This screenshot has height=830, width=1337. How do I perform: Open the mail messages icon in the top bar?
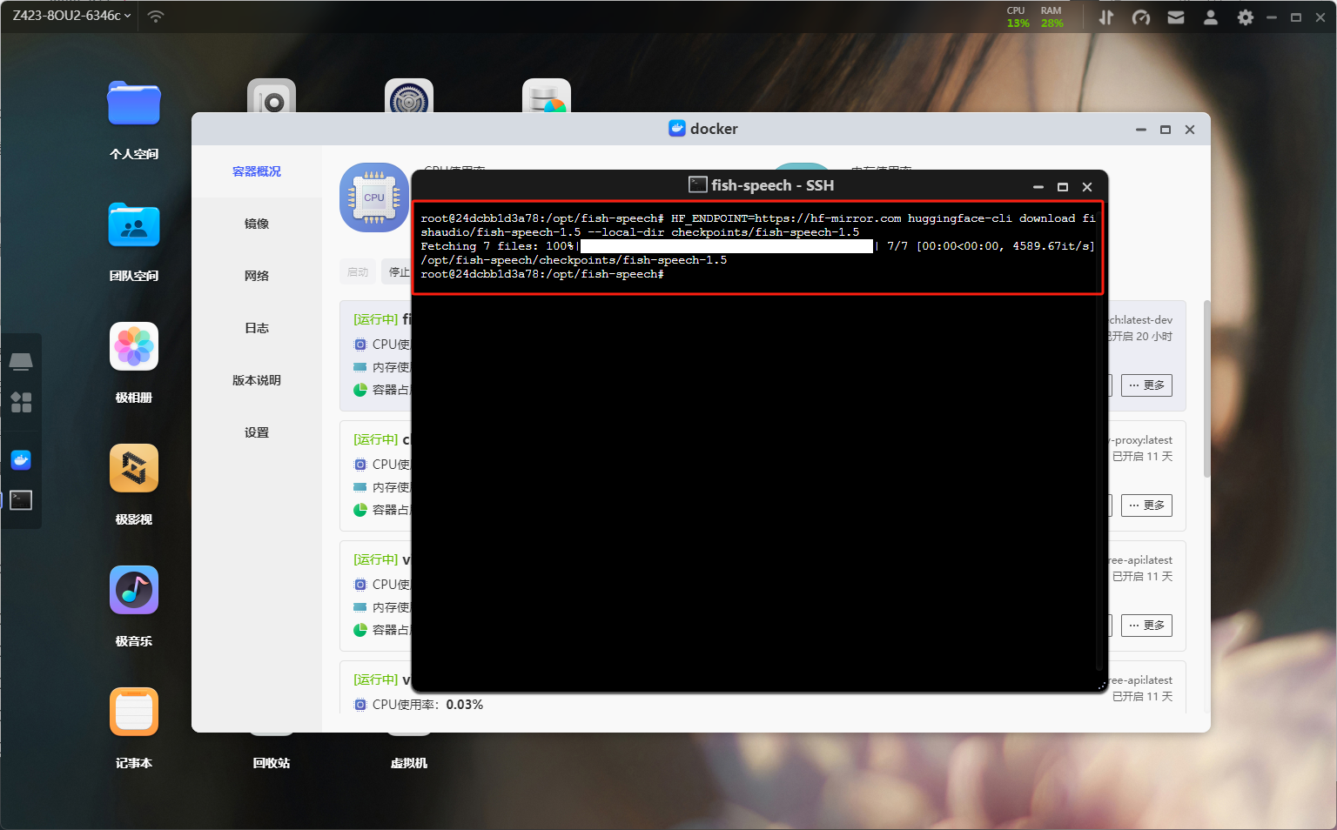click(1176, 17)
